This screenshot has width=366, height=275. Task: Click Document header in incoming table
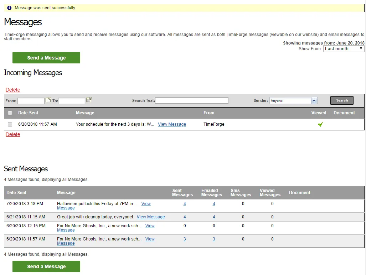[344, 113]
